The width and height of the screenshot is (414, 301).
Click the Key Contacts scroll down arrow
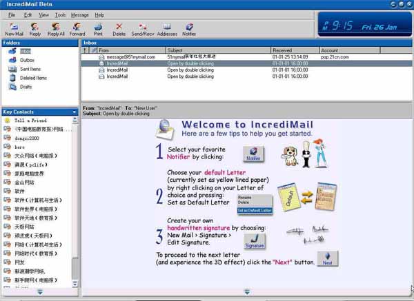coord(75,284)
